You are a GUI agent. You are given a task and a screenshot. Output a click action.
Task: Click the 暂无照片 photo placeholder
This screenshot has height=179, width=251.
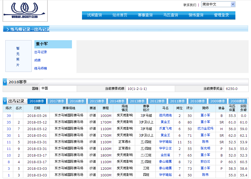18,56
